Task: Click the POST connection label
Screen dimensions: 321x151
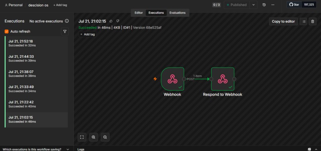Action: point(191,79)
